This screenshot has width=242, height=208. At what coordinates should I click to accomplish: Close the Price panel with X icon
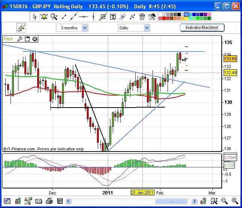tap(35, 39)
